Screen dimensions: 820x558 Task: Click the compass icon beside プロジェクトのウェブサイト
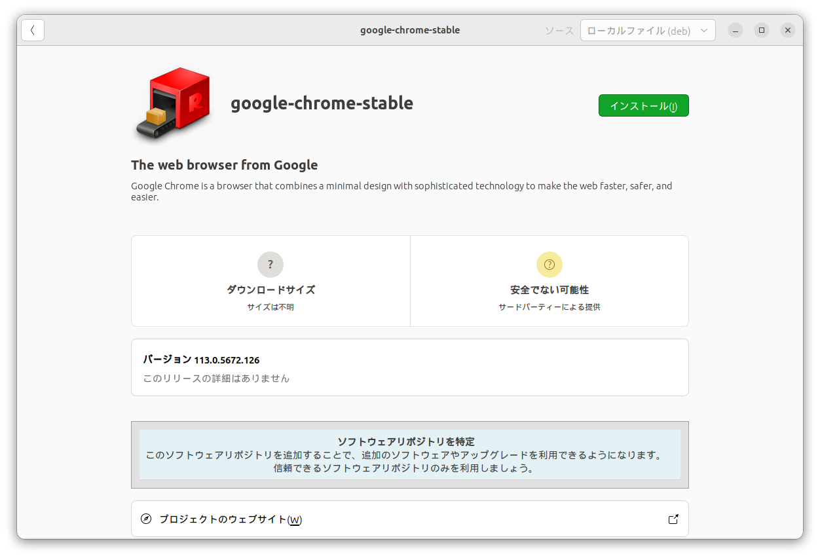[146, 519]
